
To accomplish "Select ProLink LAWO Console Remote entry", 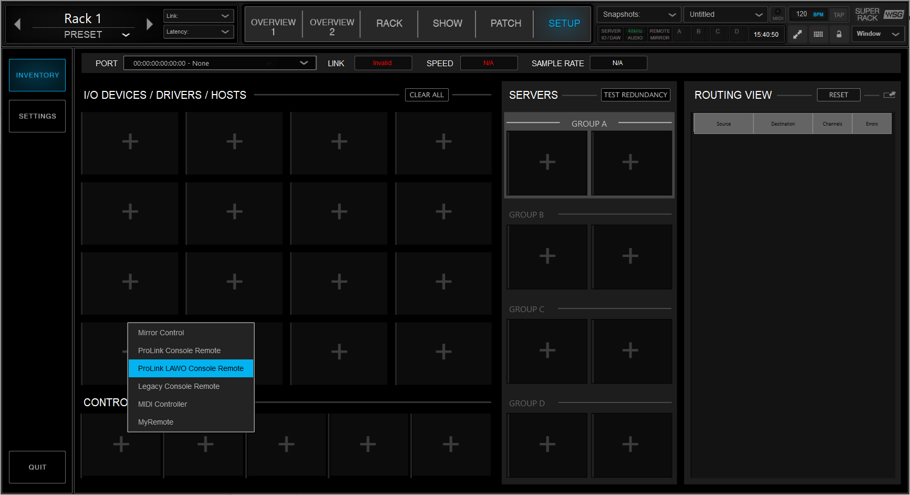I will pos(191,368).
